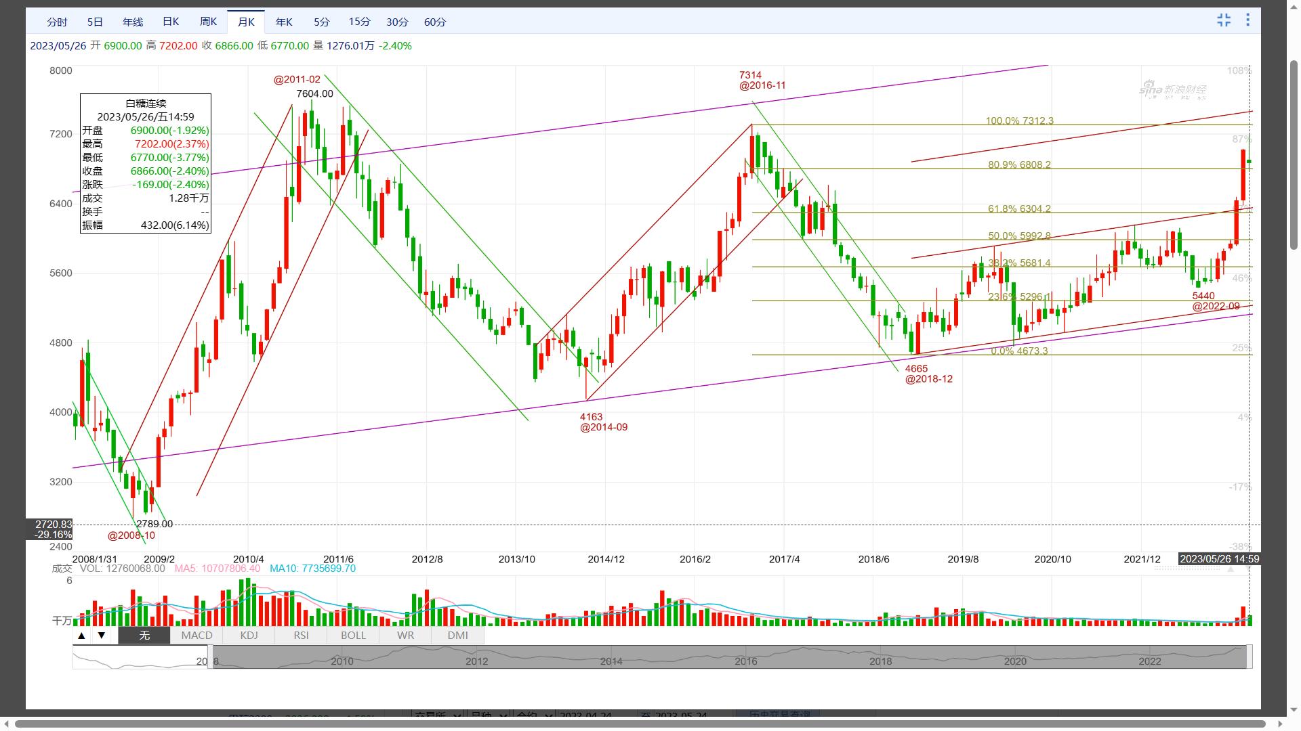Click the down triangle indicator arrow
The width and height of the screenshot is (1301, 731).
(102, 636)
